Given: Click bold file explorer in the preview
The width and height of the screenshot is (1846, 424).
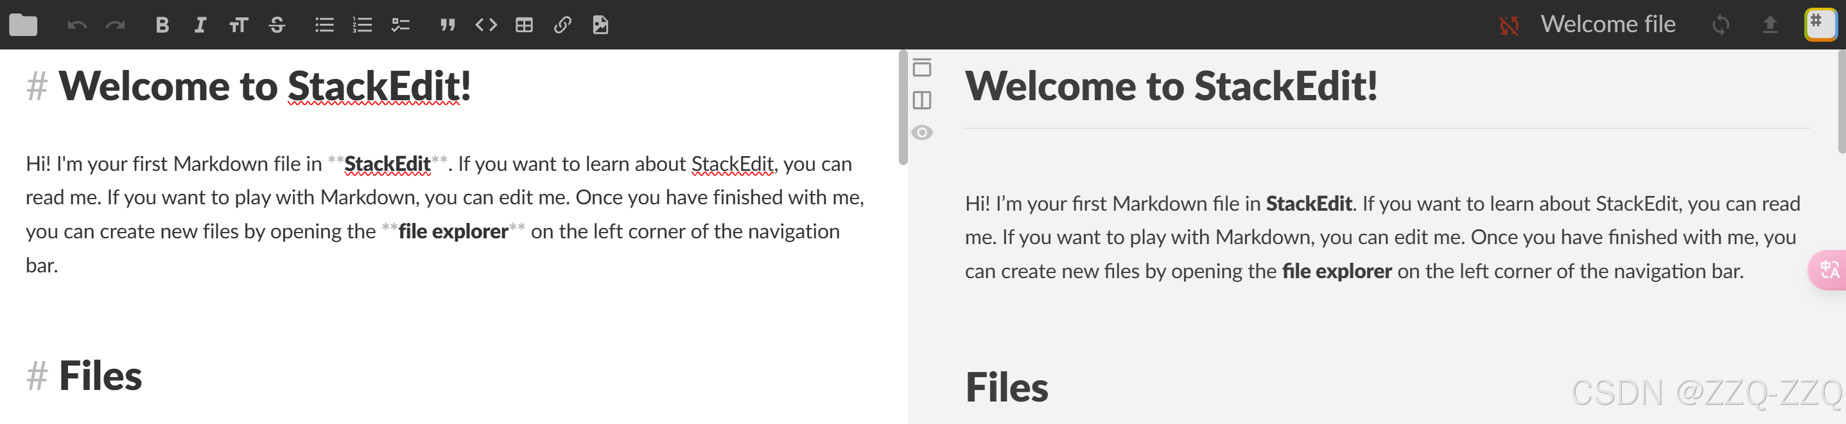Looking at the screenshot, I should coord(1336,271).
